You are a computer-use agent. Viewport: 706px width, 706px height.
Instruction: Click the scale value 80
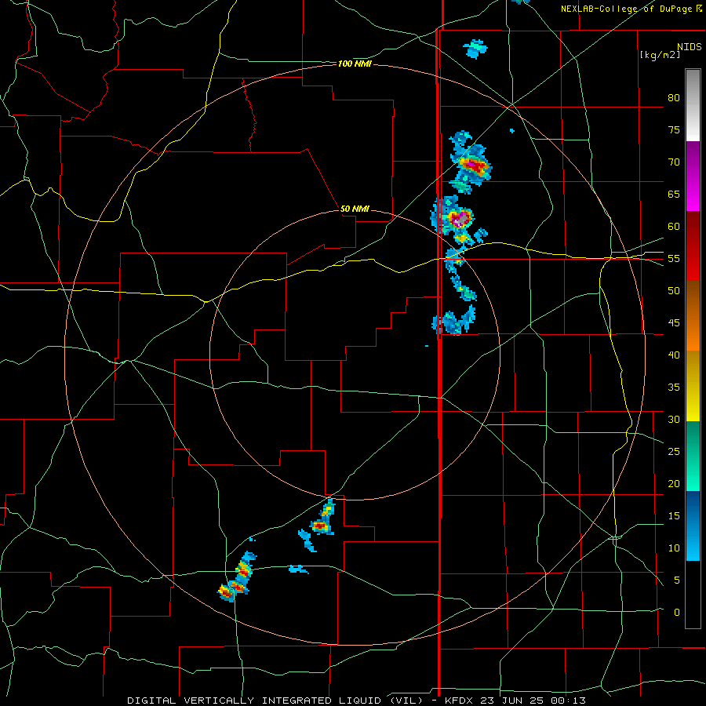674,98
